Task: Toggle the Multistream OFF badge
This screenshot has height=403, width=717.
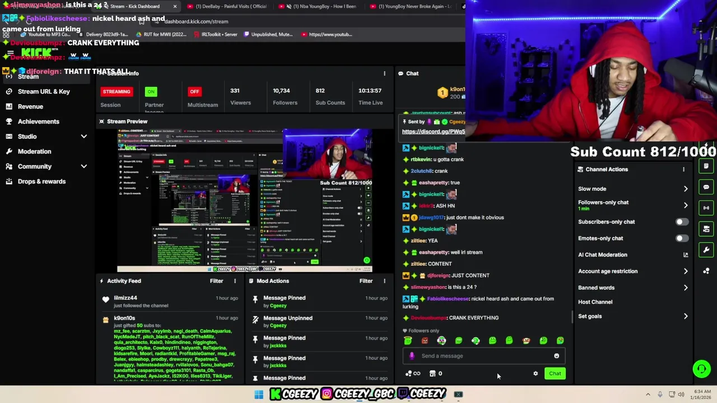Action: [x=194, y=91]
